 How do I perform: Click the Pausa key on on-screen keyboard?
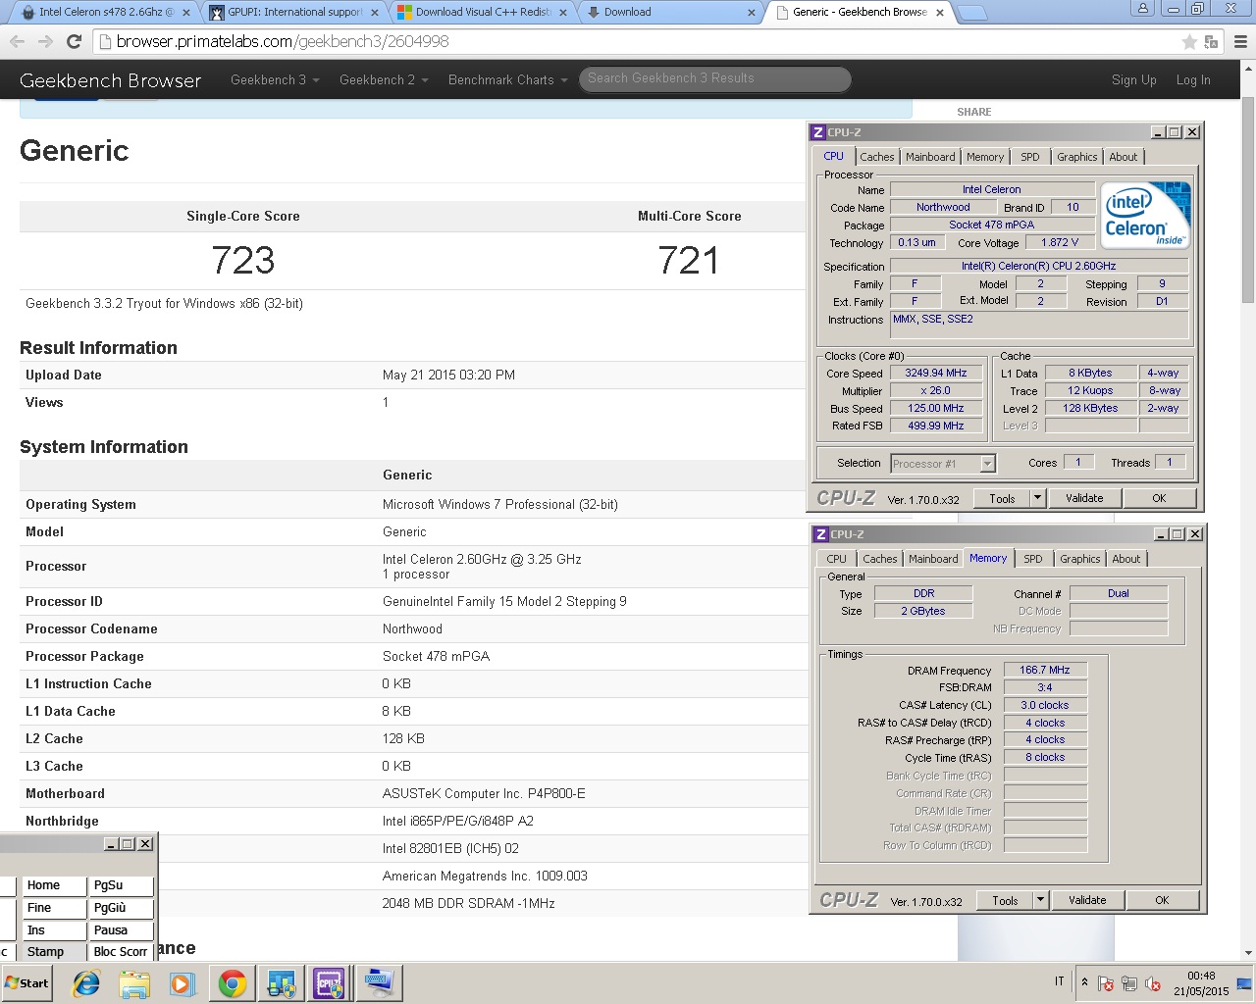point(122,930)
